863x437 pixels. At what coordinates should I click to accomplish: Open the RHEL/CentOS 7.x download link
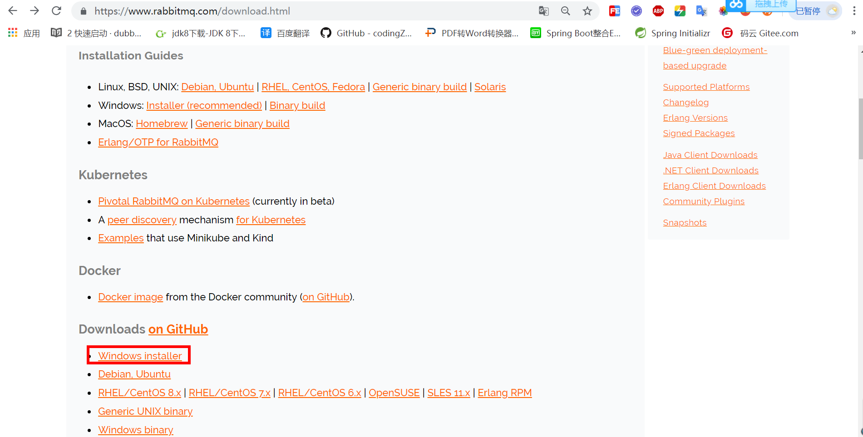[x=230, y=393]
